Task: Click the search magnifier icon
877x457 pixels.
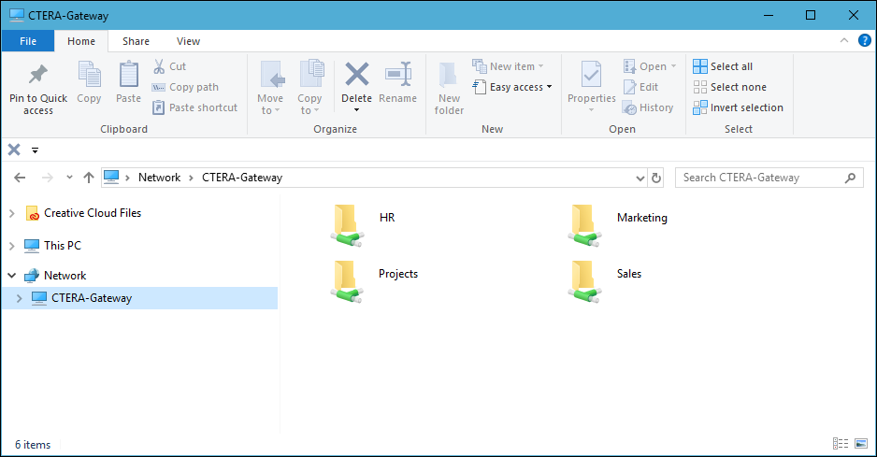Action: [x=850, y=178]
